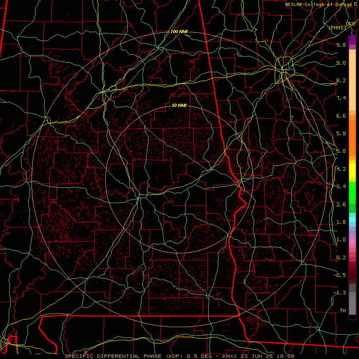
Task: Select the 9.0 value on color scale
Action: tap(341, 63)
